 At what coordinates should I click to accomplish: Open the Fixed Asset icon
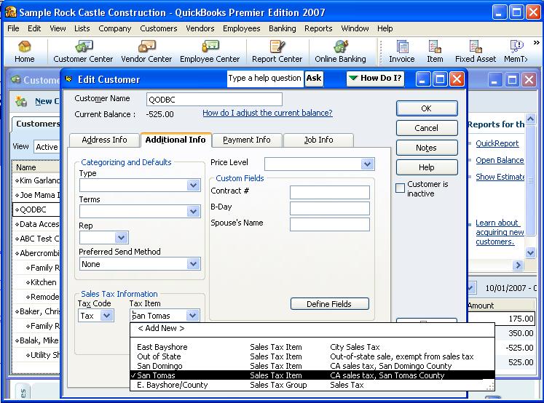[476, 52]
